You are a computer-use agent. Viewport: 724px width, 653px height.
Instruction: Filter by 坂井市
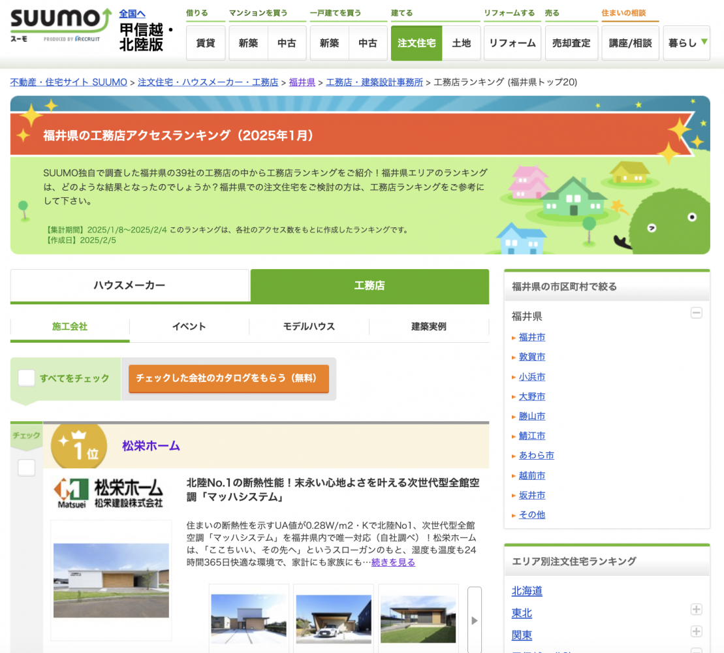coord(531,495)
